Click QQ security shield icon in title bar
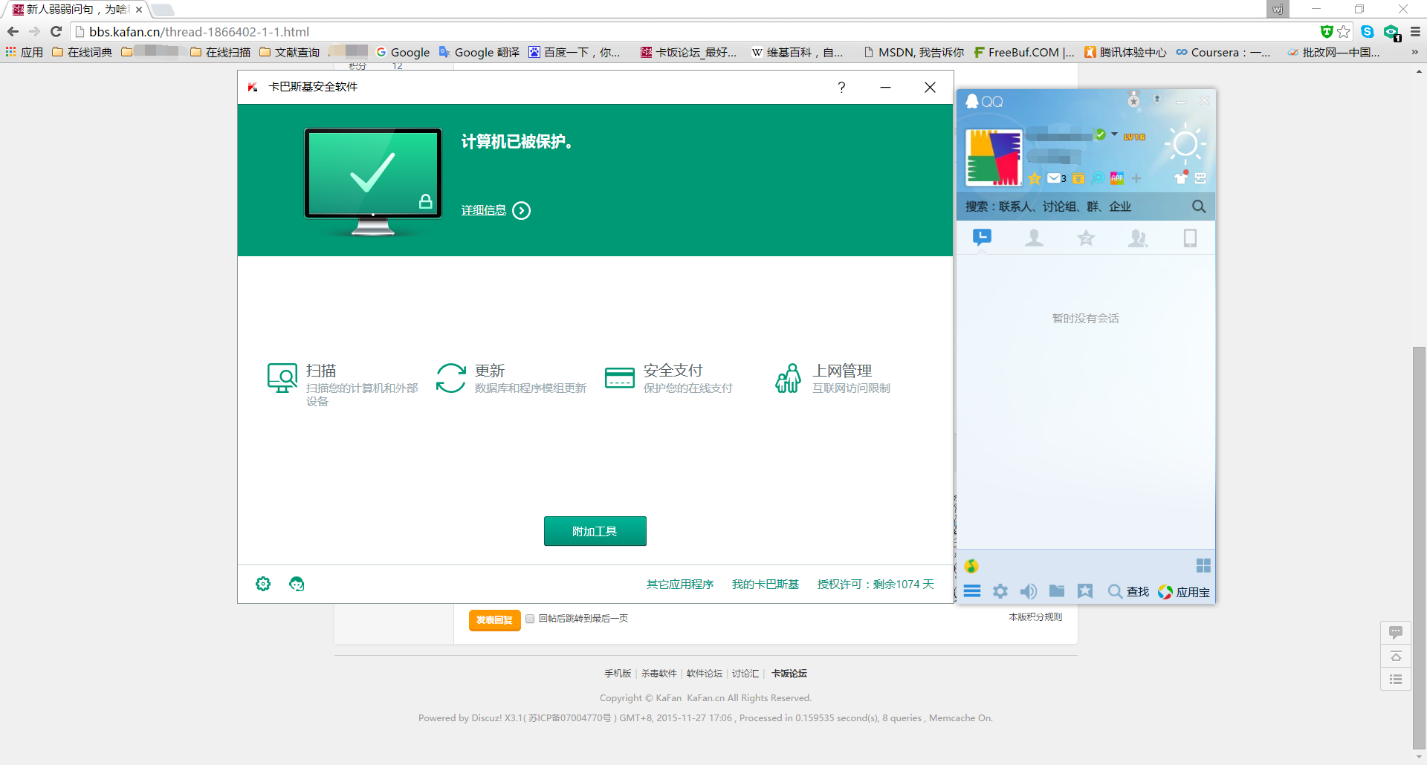 [1156, 100]
